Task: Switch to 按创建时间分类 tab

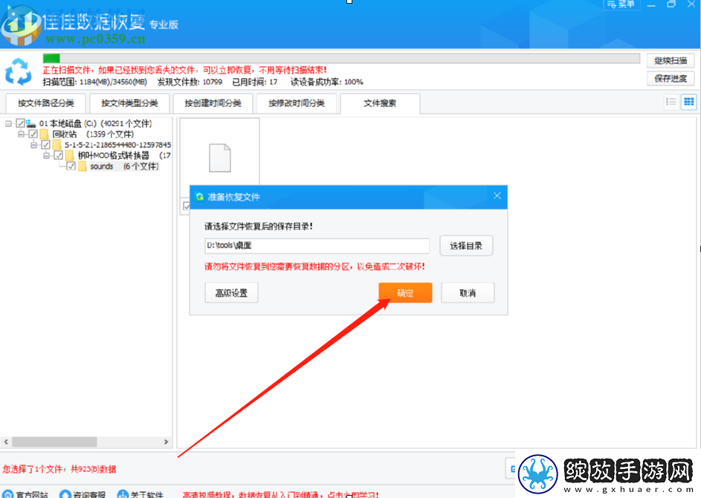Action: click(213, 103)
